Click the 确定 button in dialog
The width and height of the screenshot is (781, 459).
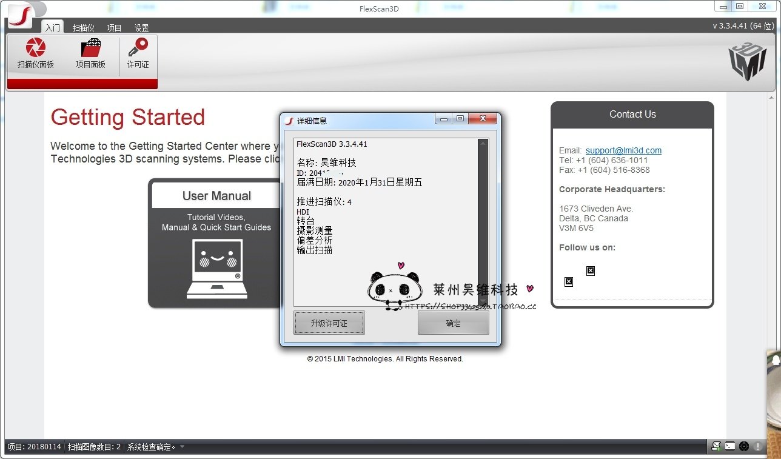(454, 323)
